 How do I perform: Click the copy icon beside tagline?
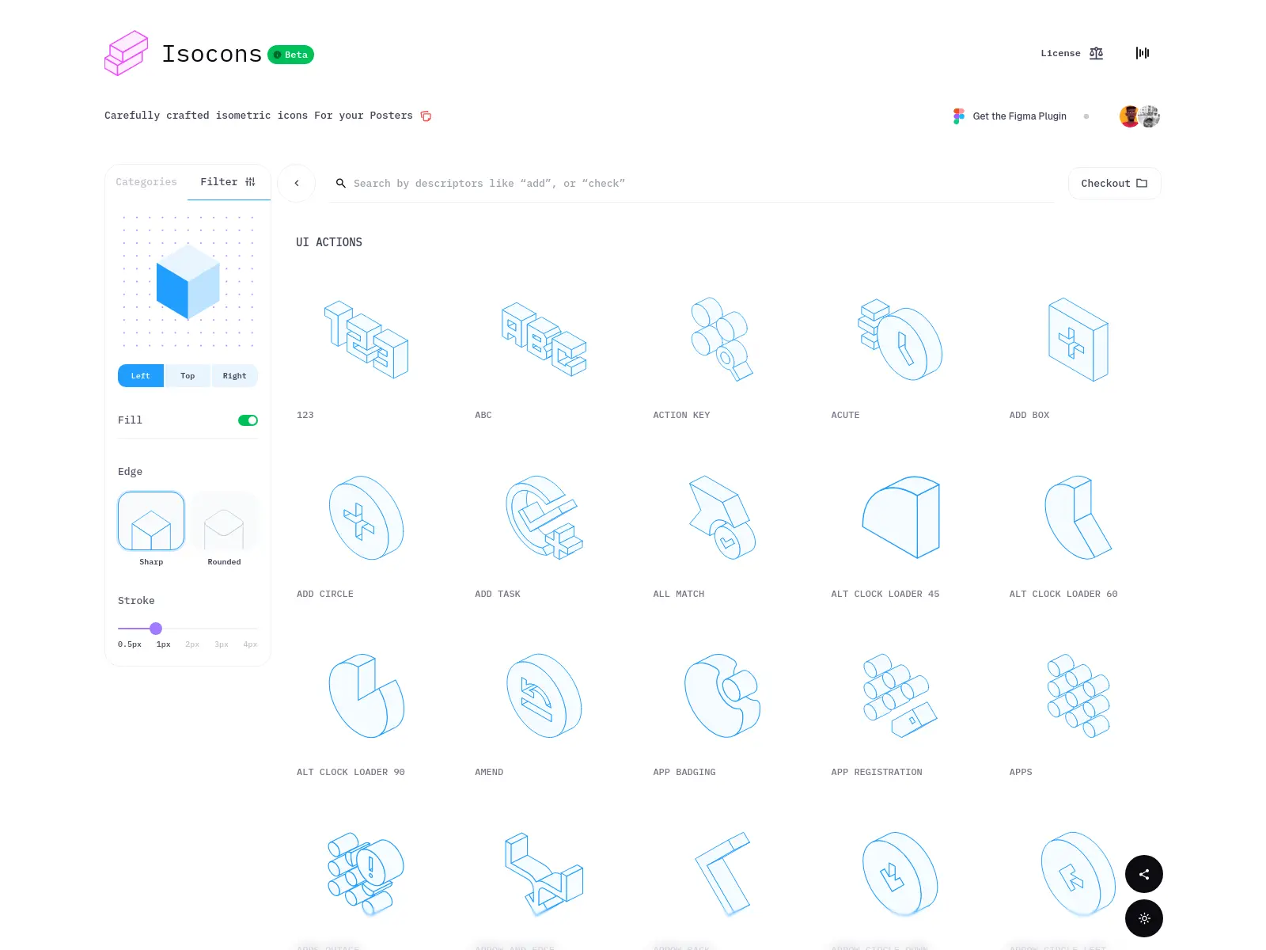coord(426,116)
